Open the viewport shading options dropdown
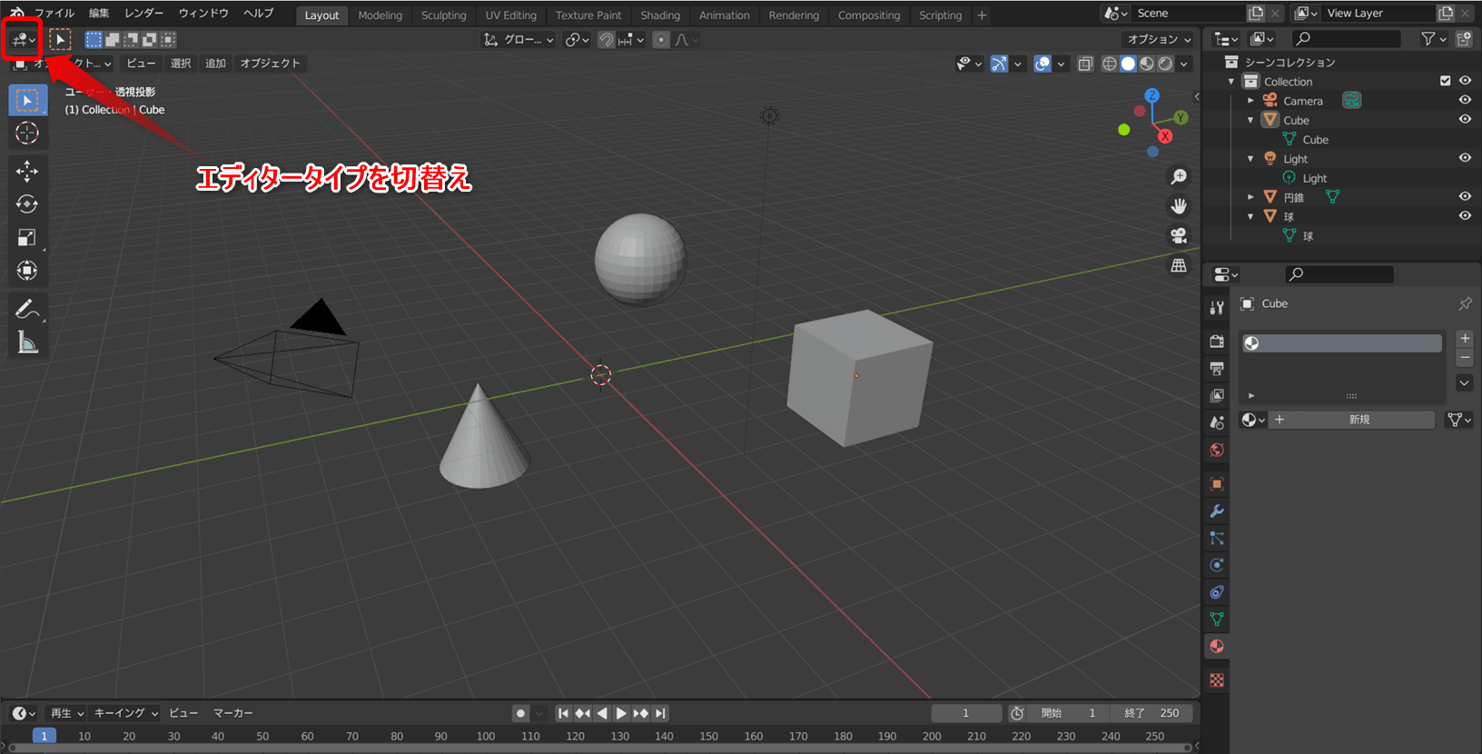 pos(1184,64)
